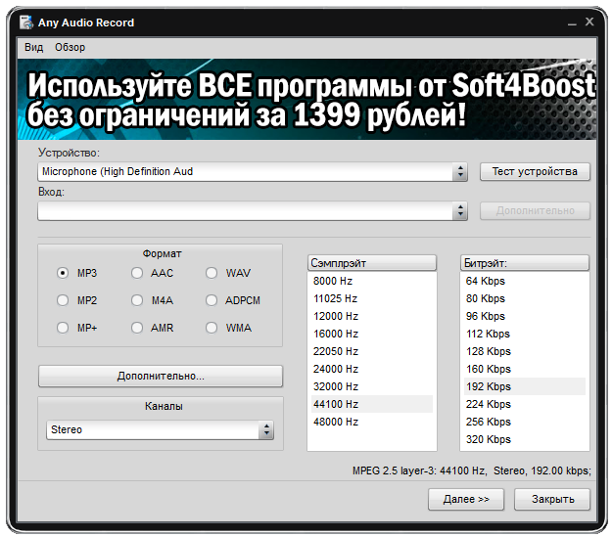Select 48000 Hz sample rate
Image resolution: width=612 pixels, height=537 pixels.
[x=372, y=422]
